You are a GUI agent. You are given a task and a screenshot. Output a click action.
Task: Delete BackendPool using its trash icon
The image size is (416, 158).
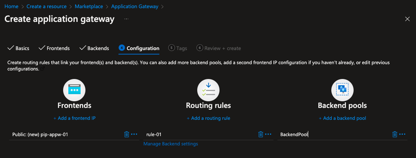395,134
